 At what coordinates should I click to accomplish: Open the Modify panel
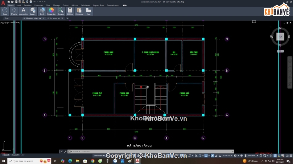(x=14, y=11)
